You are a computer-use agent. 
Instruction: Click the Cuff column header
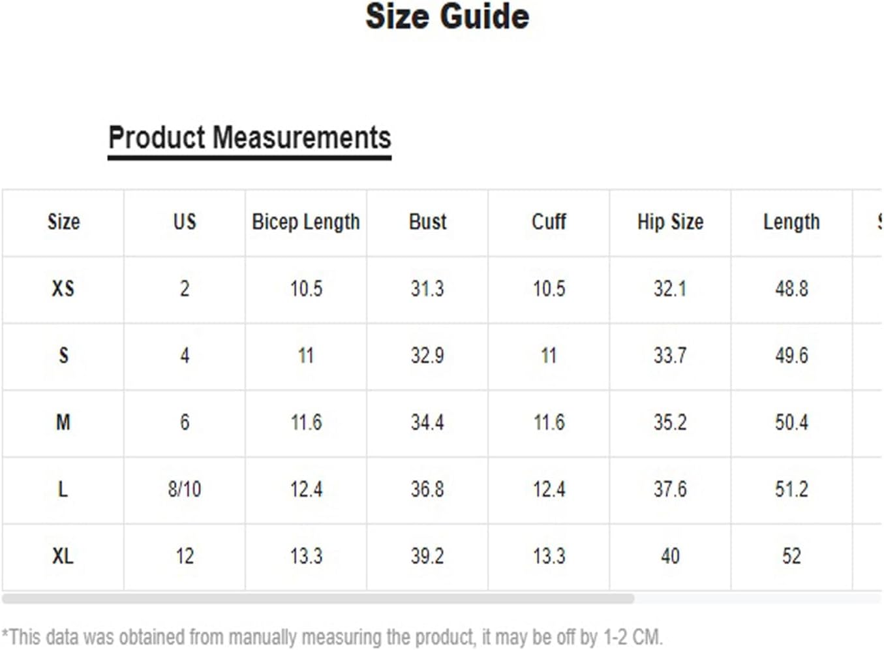[549, 222]
